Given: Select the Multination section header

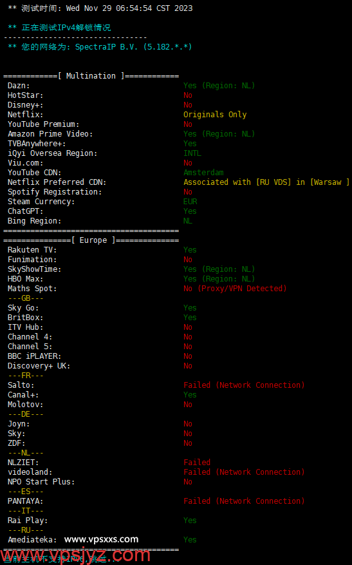Looking at the screenshot, I should [91, 76].
